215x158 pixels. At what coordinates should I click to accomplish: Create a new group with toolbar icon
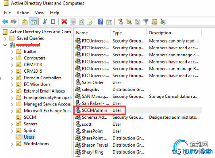(129, 21)
